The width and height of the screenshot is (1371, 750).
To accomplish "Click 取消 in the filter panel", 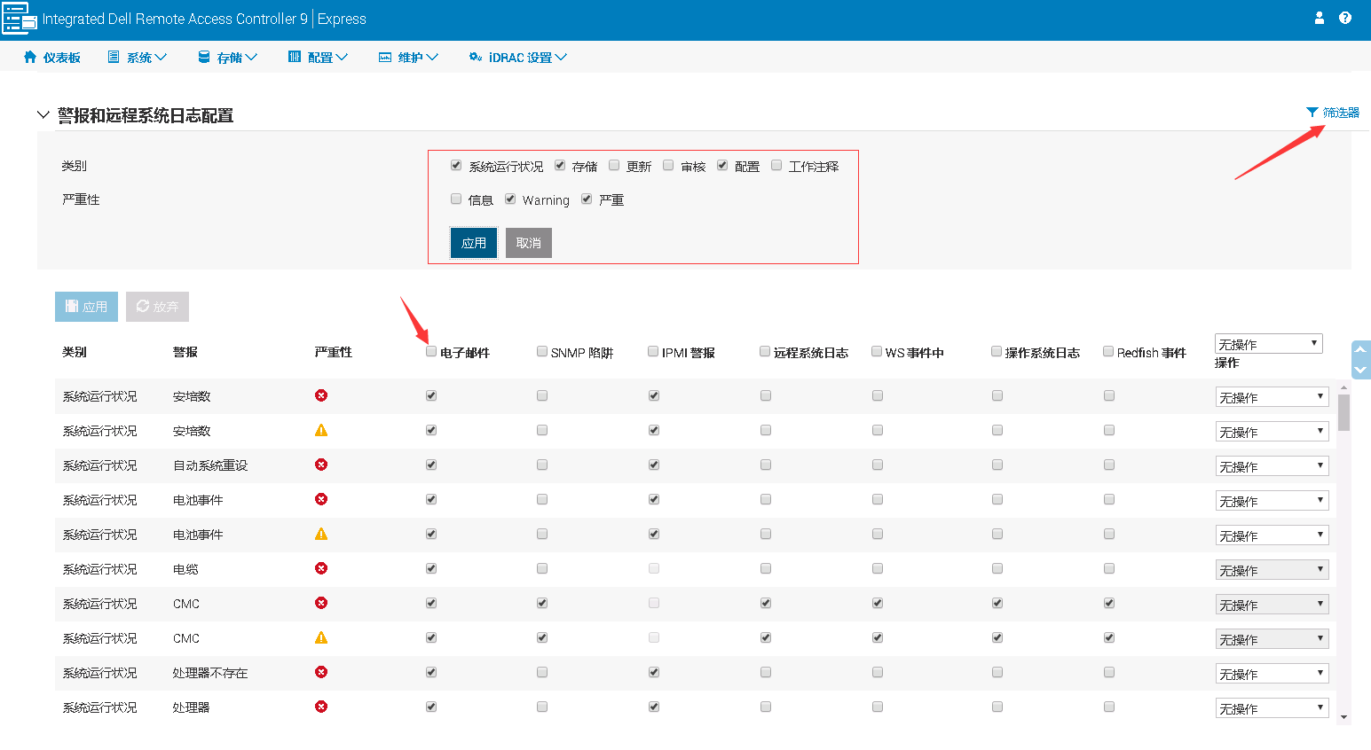I will point(529,243).
